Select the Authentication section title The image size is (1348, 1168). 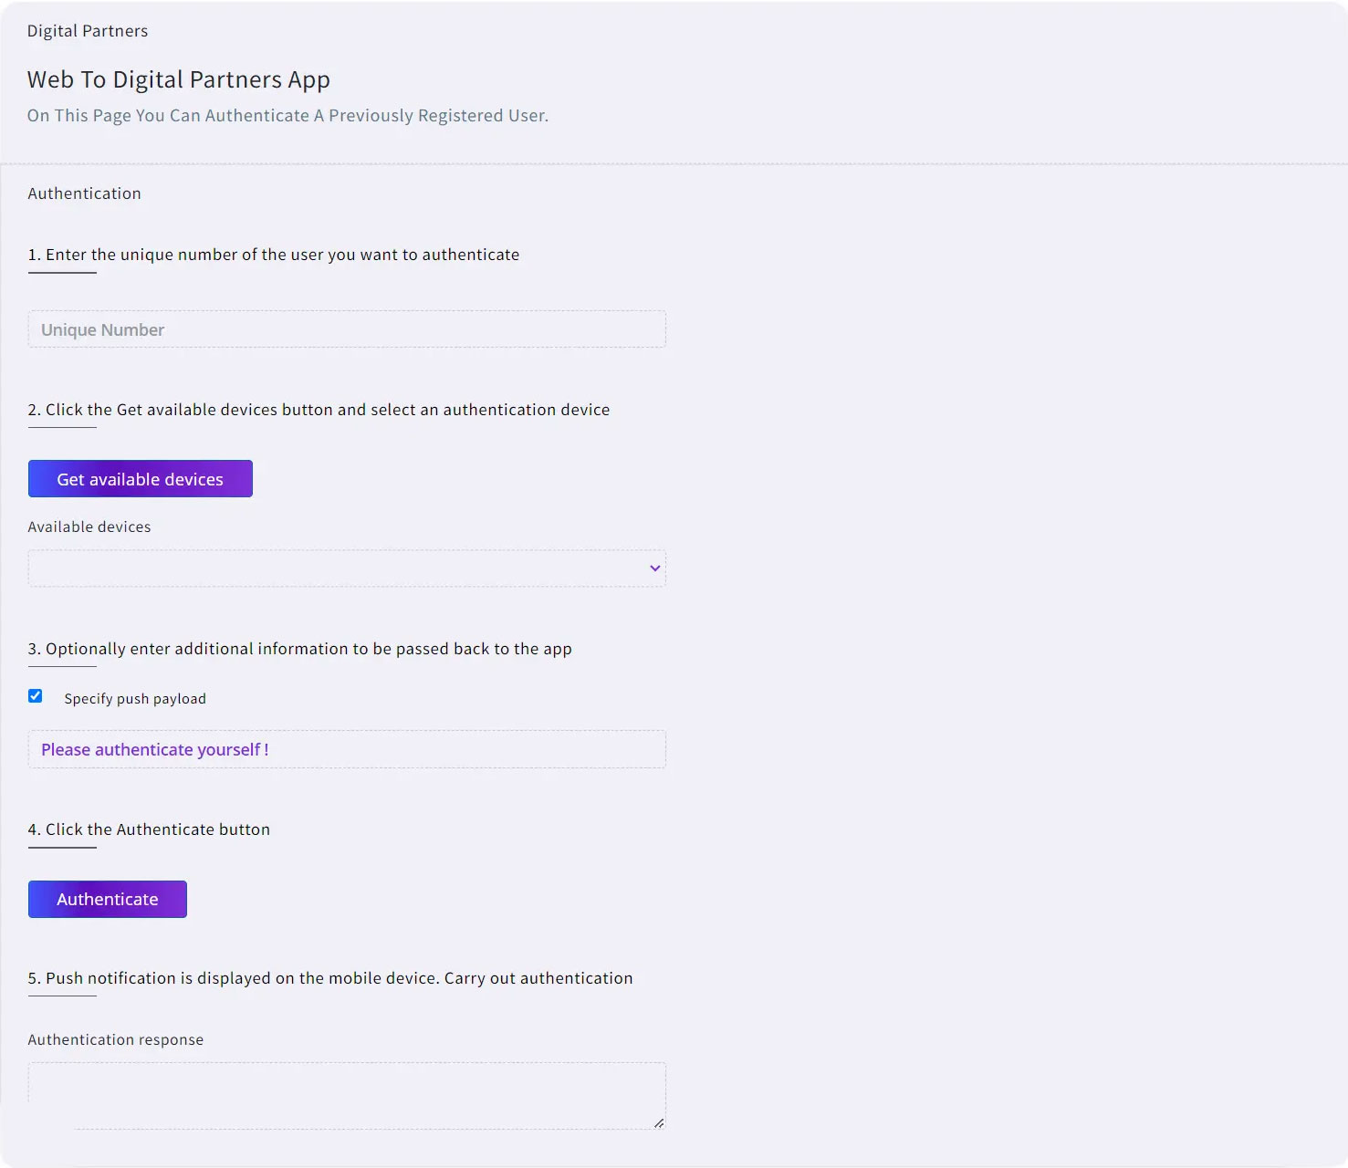pos(85,193)
